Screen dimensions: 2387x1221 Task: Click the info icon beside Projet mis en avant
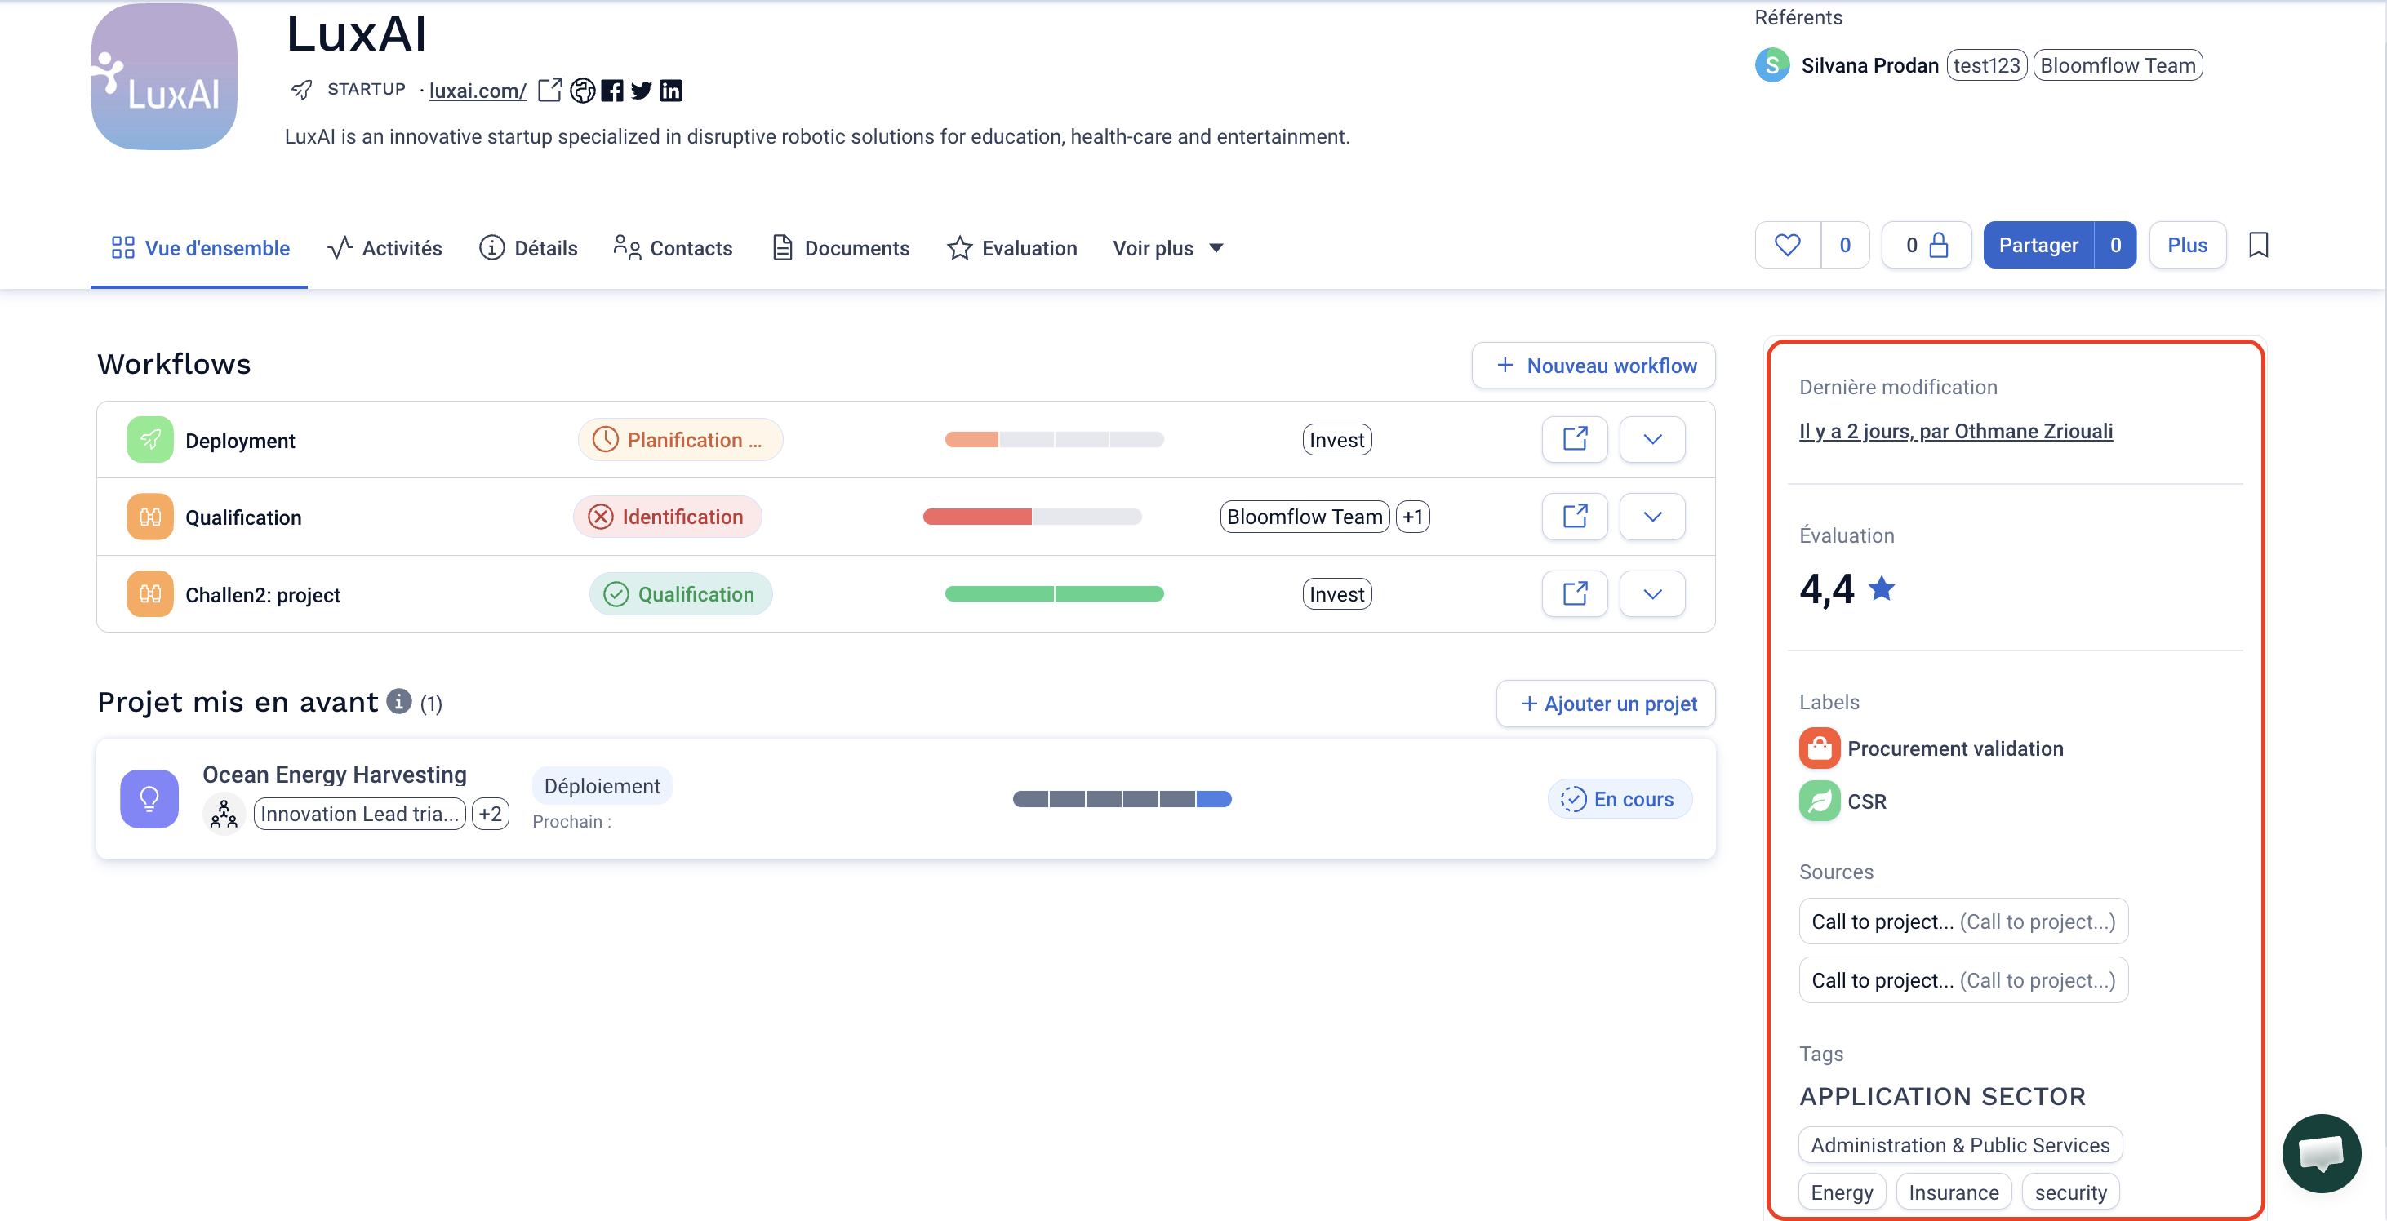(398, 701)
